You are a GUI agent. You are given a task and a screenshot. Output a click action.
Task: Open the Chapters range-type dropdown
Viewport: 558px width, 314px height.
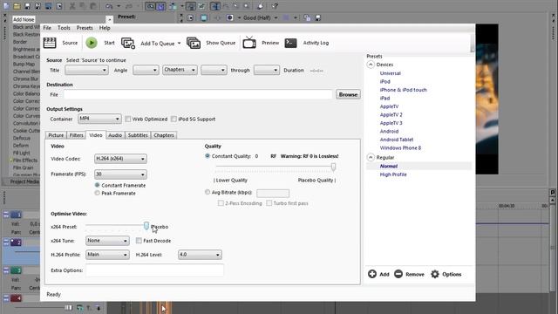(180, 70)
